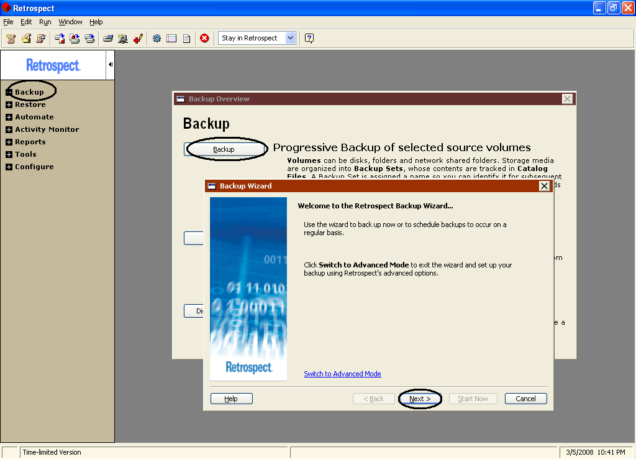Click the Backup Wizard title bar icon
Image resolution: width=636 pixels, height=459 pixels.
212,186
